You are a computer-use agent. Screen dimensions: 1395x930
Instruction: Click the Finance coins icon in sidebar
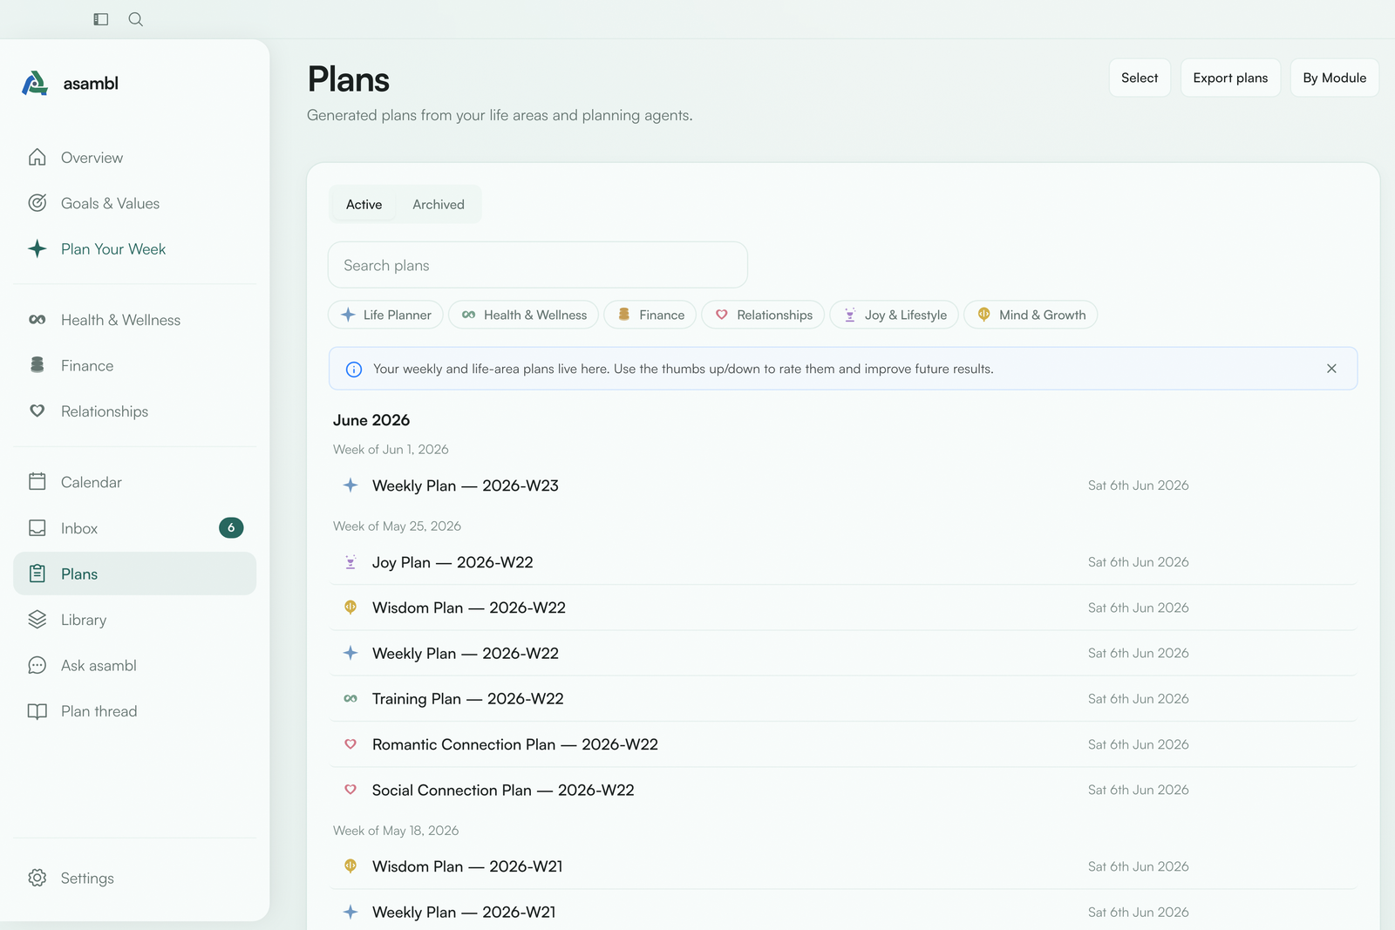click(37, 365)
